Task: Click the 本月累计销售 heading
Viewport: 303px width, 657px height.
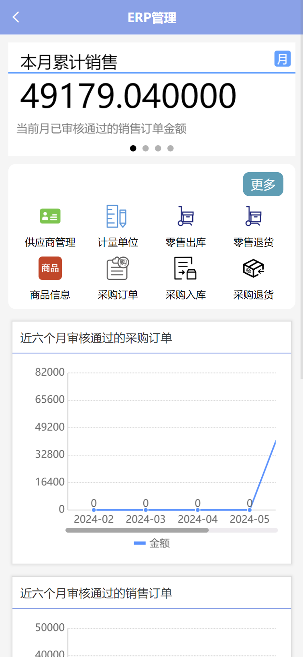Action: click(x=69, y=62)
